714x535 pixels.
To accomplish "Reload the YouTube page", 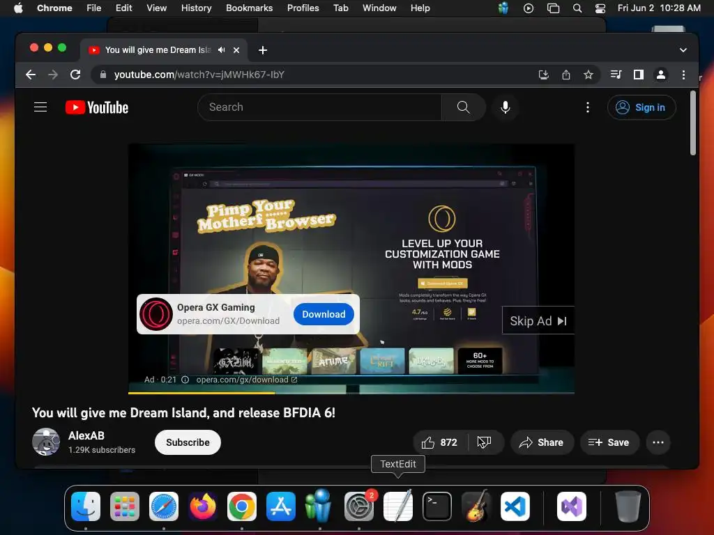I will tap(75, 75).
